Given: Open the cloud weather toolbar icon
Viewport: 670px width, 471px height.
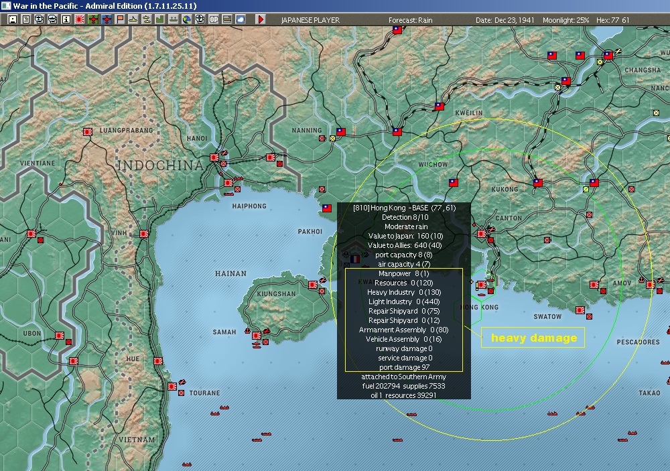Looking at the screenshot, I should (241, 19).
